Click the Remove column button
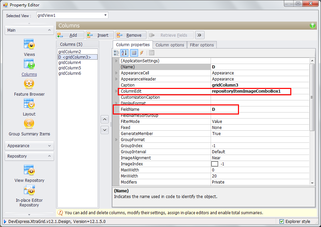The width and height of the screenshot is (321, 227). pyautogui.click(x=131, y=35)
